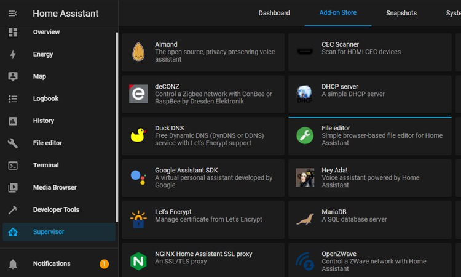The height and width of the screenshot is (277, 461).
Task: Switch to the Dashboard tab
Action: point(274,13)
